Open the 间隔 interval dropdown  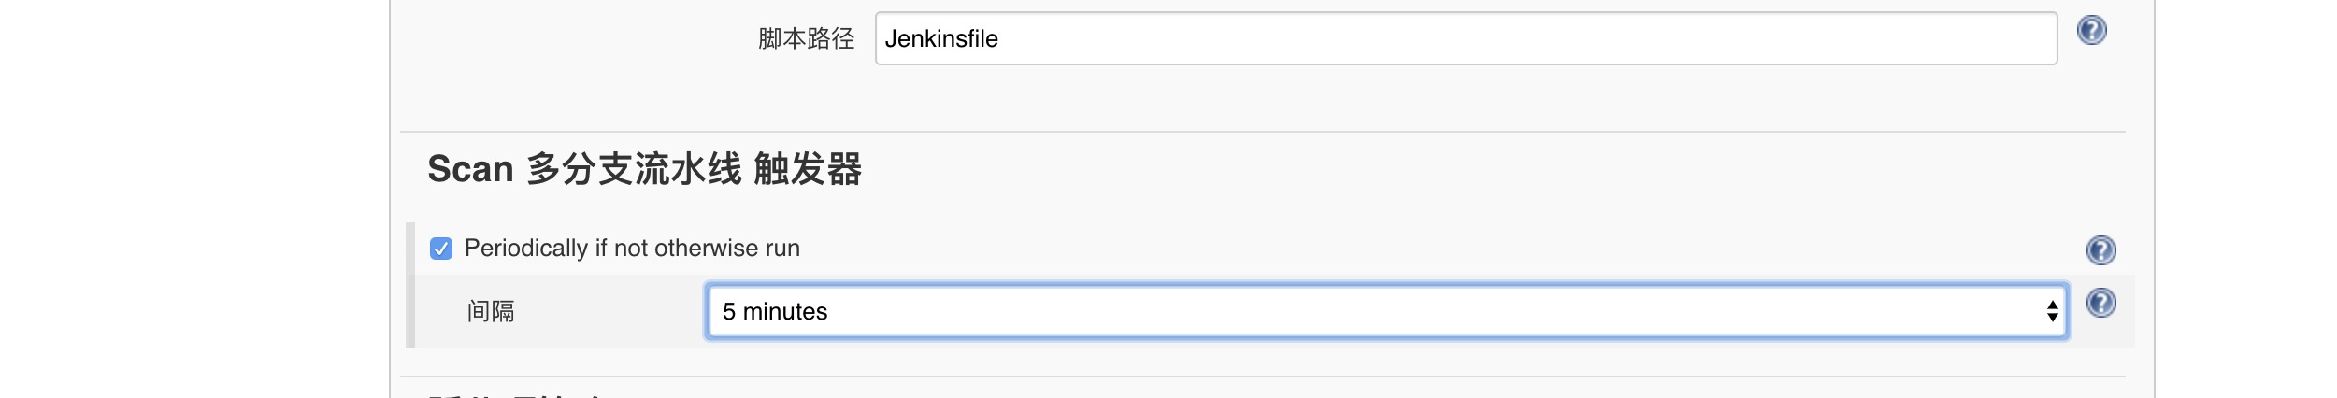pyautogui.click(x=1385, y=312)
